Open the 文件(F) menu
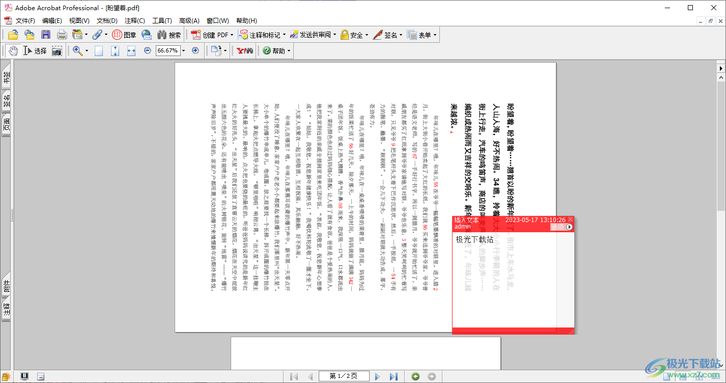This screenshot has height=383, width=726. click(25, 21)
